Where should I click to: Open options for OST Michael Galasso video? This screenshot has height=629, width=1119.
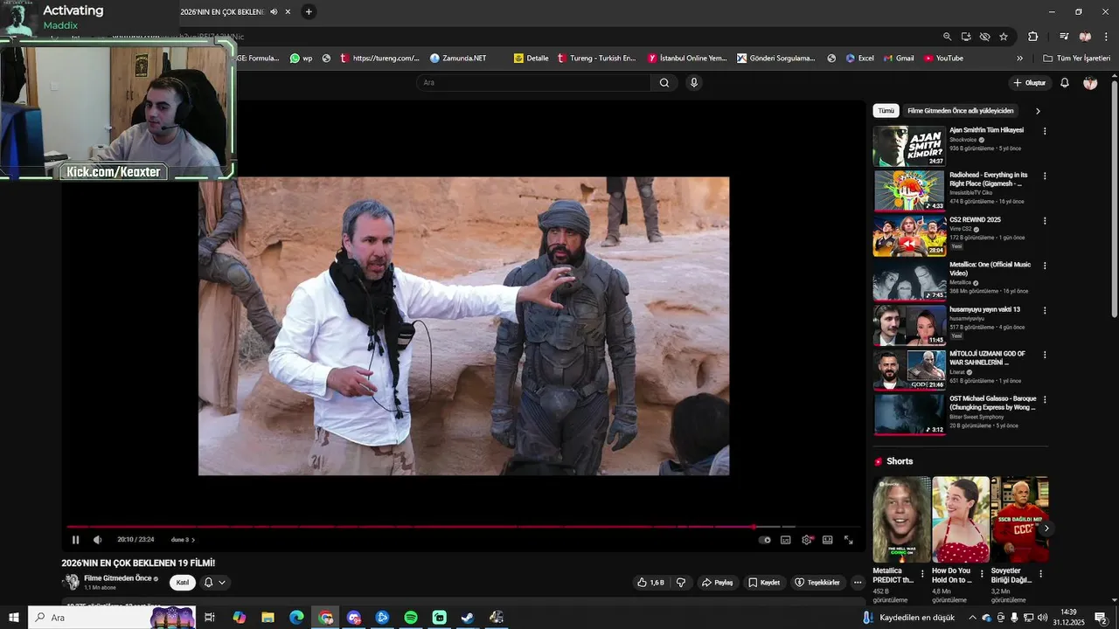point(1045,399)
